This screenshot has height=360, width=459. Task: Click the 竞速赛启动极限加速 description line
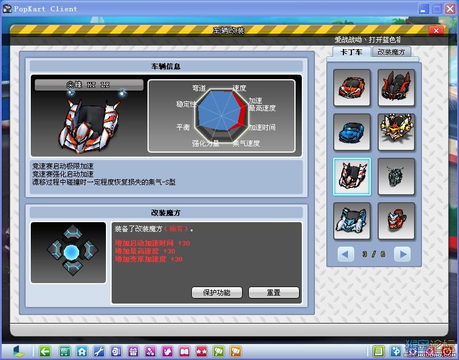(x=63, y=166)
